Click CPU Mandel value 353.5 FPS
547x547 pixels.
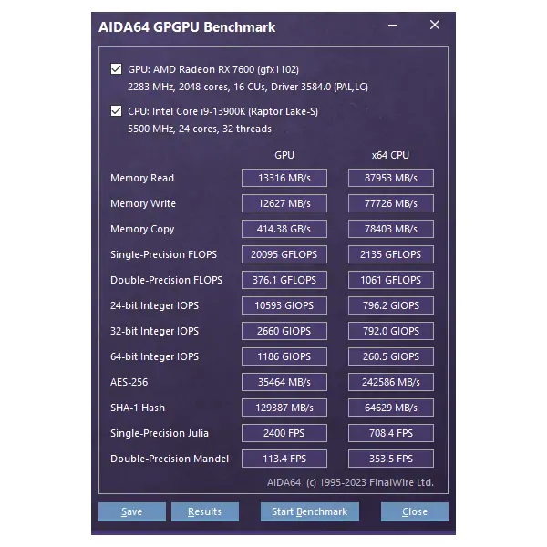pyautogui.click(x=391, y=459)
